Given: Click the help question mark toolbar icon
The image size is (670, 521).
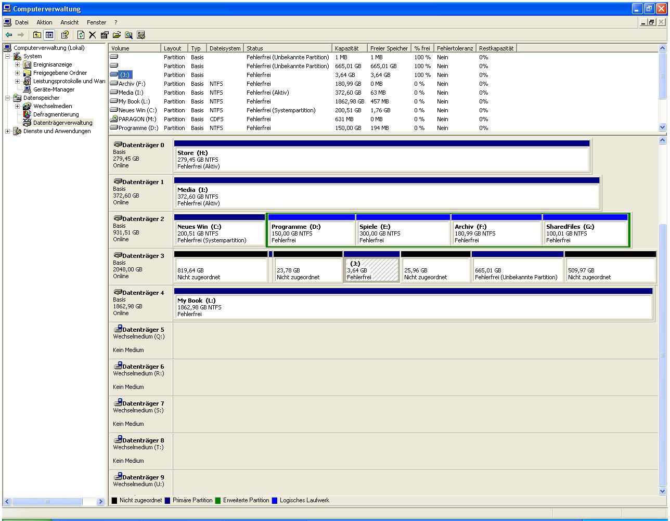Looking at the screenshot, I should [x=65, y=35].
